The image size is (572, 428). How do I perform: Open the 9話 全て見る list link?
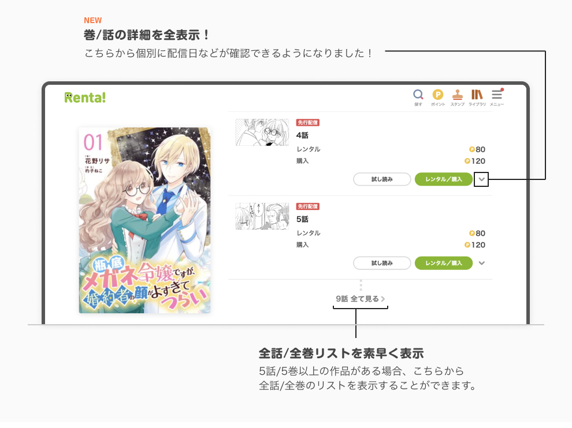(x=361, y=299)
